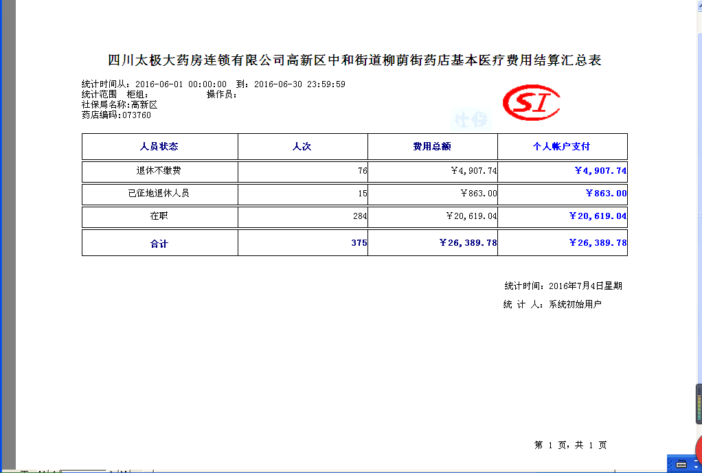This screenshot has width=702, height=473.
Task: Click the total 人次 value 375
Action: 359,242
